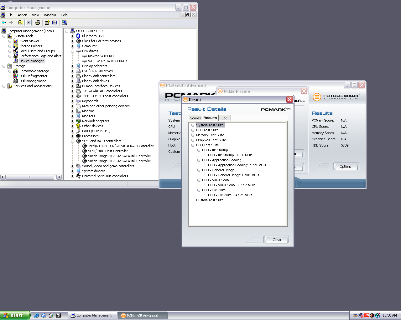Open the Help menu
Screen dimensions: 401x320
pyautogui.click(x=64, y=15)
